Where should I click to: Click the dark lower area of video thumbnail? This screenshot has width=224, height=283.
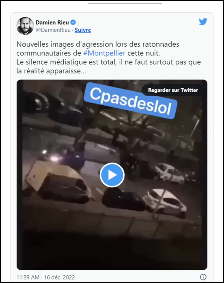tap(112, 251)
